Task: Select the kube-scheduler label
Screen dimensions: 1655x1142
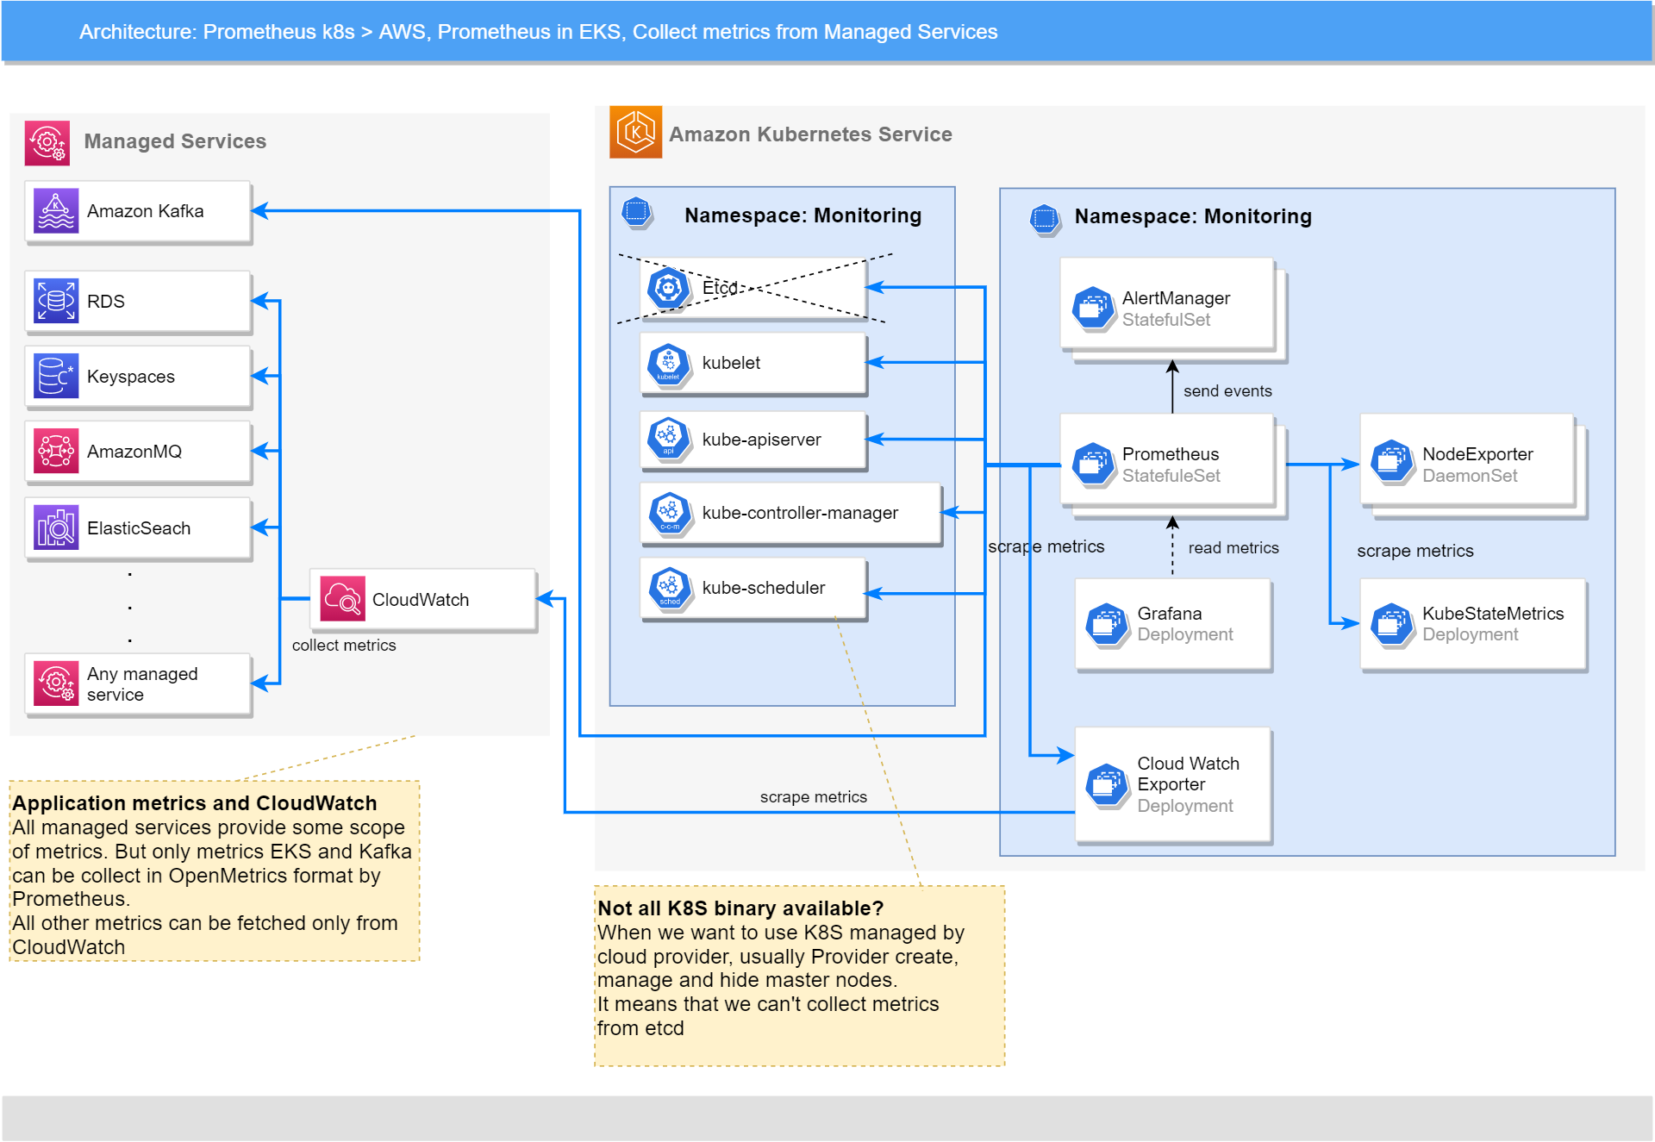Action: pyautogui.click(x=763, y=588)
